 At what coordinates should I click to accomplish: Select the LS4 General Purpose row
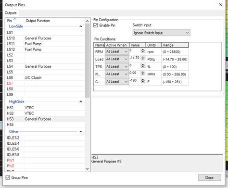click(x=45, y=66)
